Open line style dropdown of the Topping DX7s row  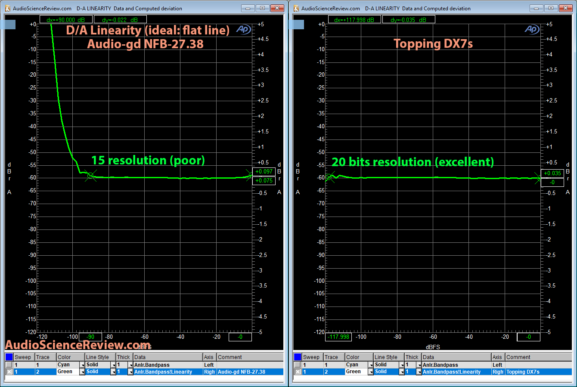pos(402,372)
